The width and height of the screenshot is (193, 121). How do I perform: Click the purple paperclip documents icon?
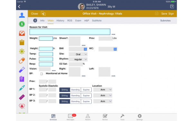coord(22,79)
